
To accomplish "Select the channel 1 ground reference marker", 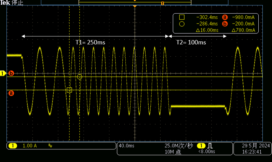I will 3,73.
